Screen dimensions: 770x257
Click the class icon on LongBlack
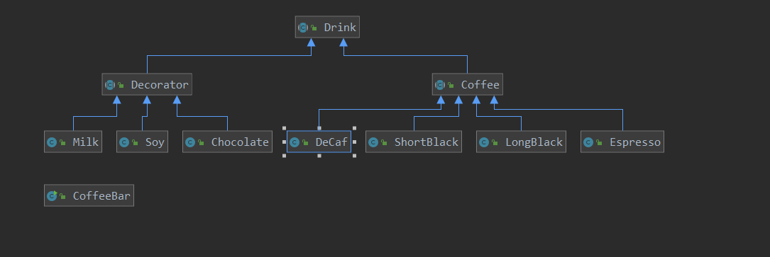click(484, 142)
